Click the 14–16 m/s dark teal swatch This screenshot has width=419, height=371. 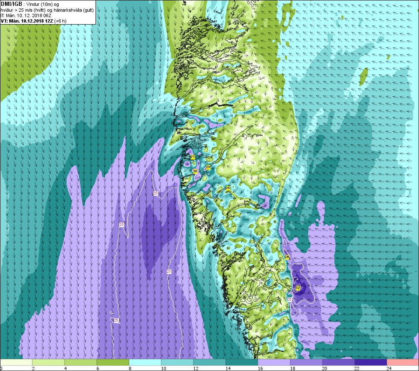click(242, 362)
